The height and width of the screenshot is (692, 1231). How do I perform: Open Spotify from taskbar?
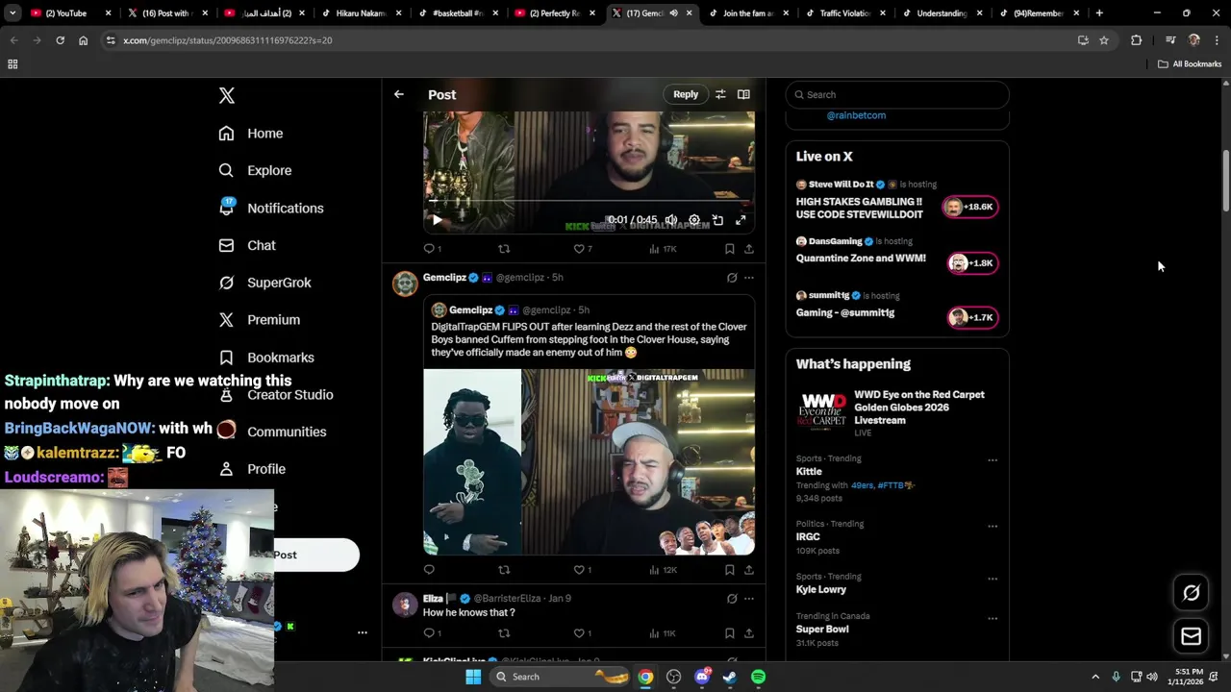point(758,677)
